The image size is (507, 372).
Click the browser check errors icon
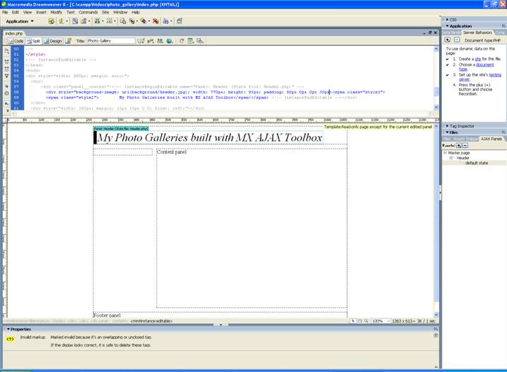pos(141,41)
